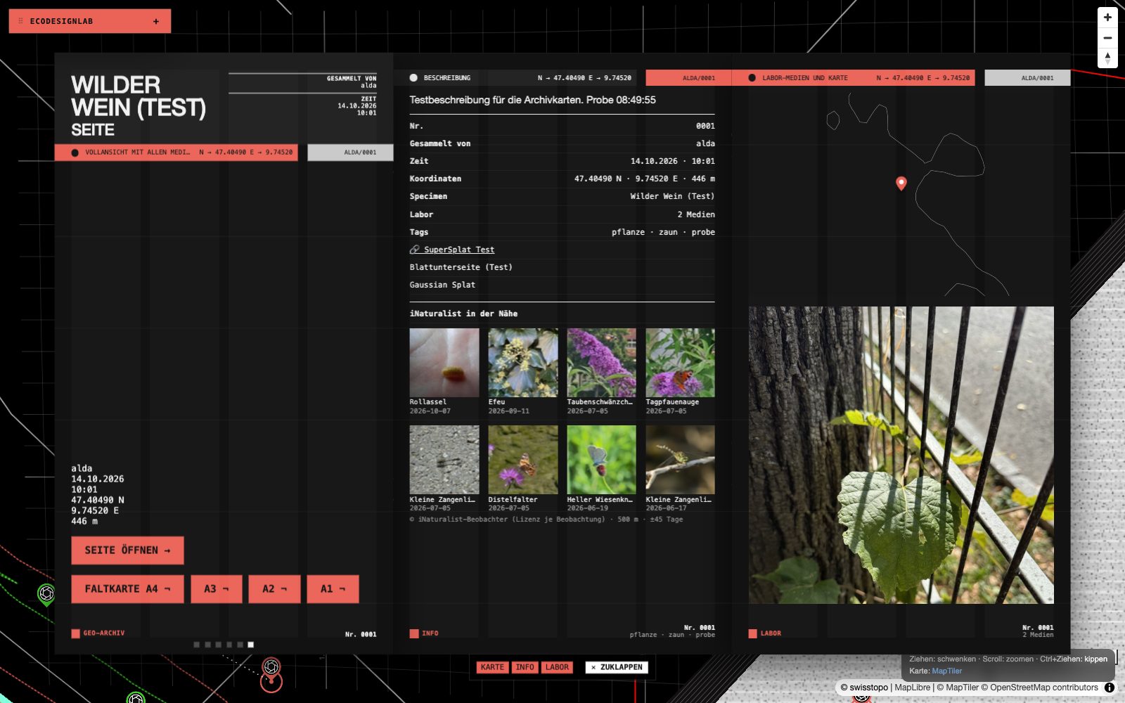Click the black dot before VOLLANSICHT MIT ALLEN MEDI…
The width and height of the screenshot is (1125, 703).
75,153
